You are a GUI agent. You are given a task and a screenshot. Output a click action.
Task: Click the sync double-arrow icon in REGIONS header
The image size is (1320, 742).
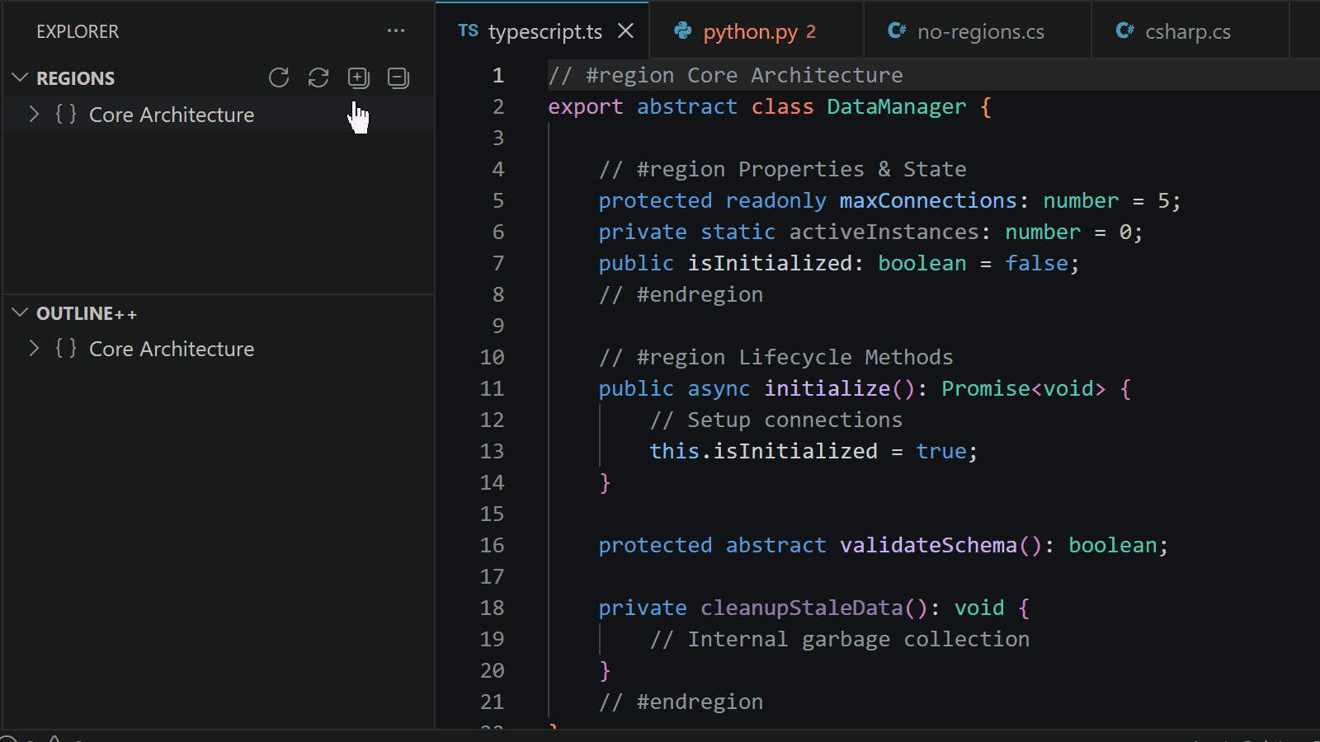click(318, 77)
